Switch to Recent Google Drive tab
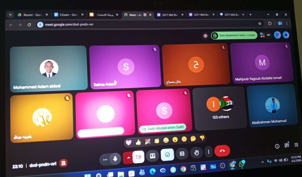Viewport: 302px width, 177px height. point(32,15)
